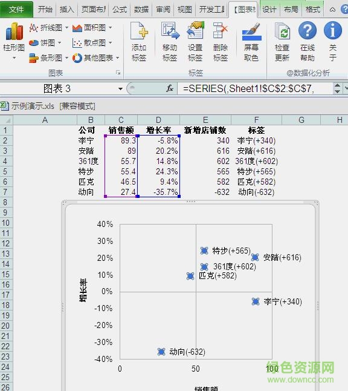The height and width of the screenshot is (391, 348).
Task: Switch to the 数据 (Data) tab
Action: point(141,10)
